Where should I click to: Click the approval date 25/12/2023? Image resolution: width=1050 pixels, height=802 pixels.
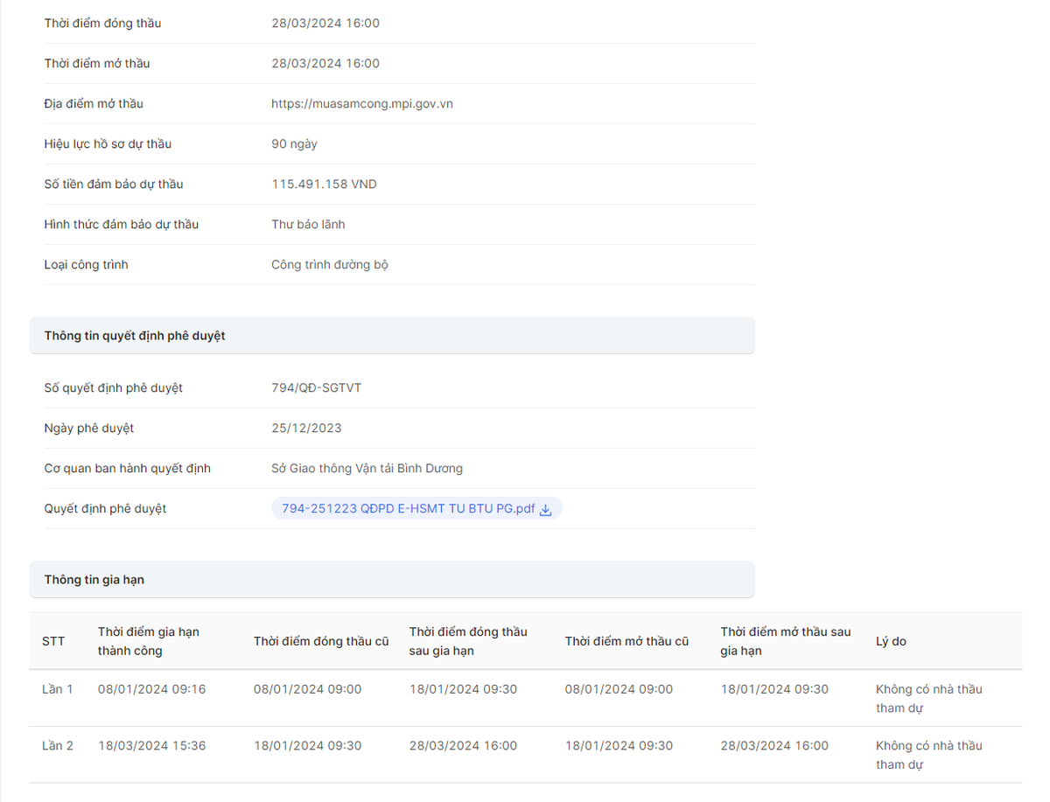(306, 429)
